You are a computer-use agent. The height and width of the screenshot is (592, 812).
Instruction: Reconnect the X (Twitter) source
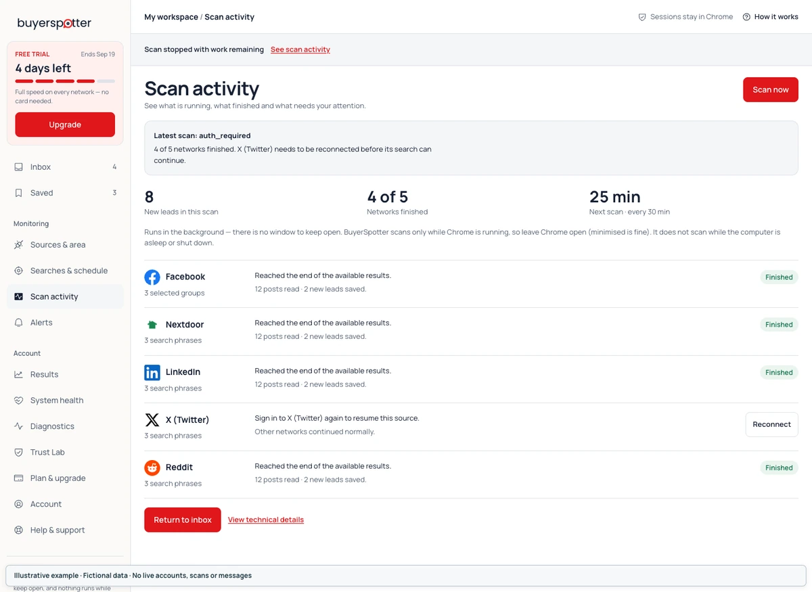[771, 424]
